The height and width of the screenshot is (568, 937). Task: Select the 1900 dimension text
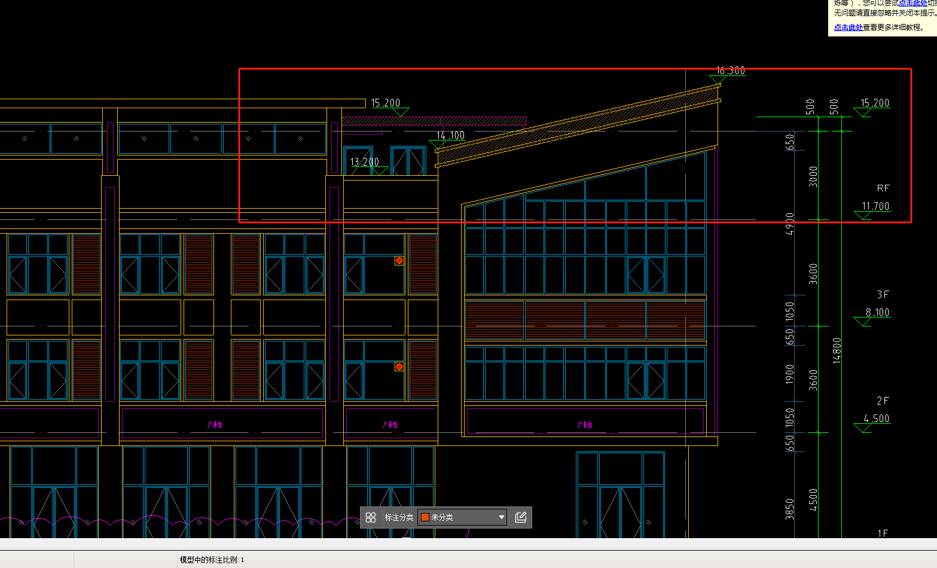coord(789,374)
